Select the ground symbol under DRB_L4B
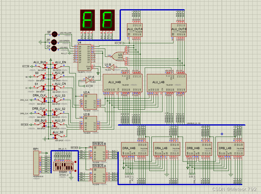Screen dimensions: 261x194 (x=230, y=176)
